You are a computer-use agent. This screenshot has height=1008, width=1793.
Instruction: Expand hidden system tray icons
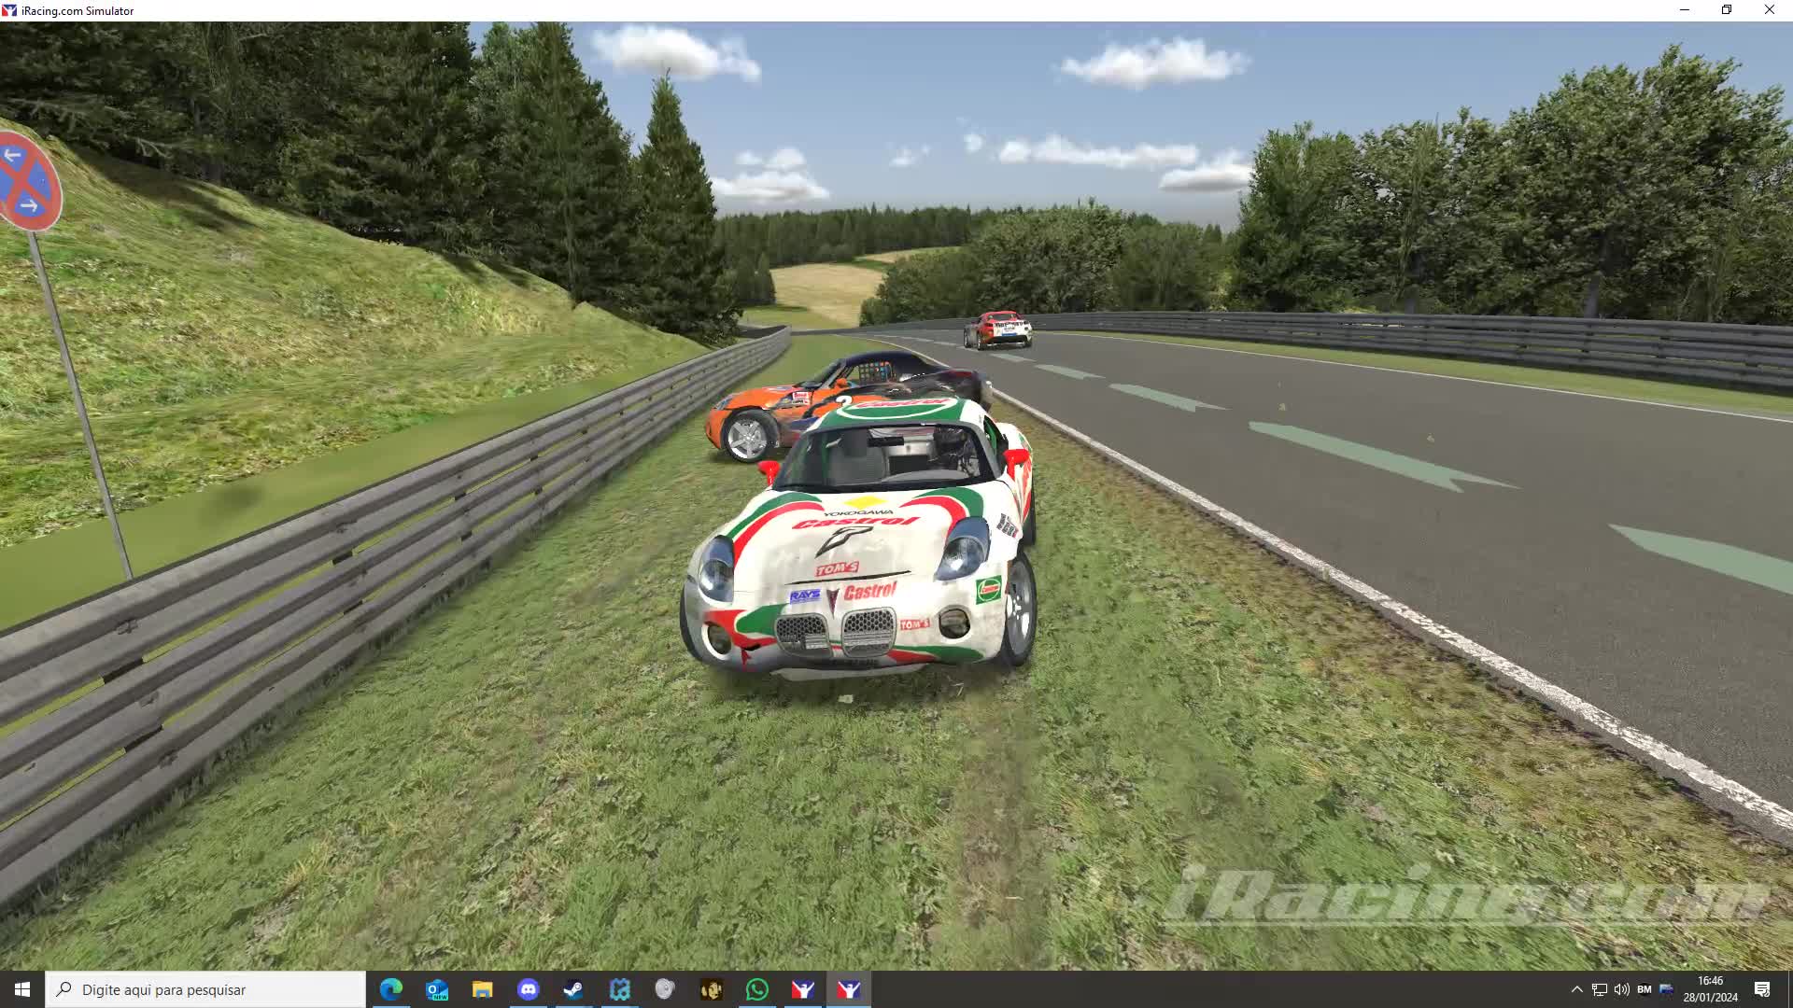click(1577, 989)
